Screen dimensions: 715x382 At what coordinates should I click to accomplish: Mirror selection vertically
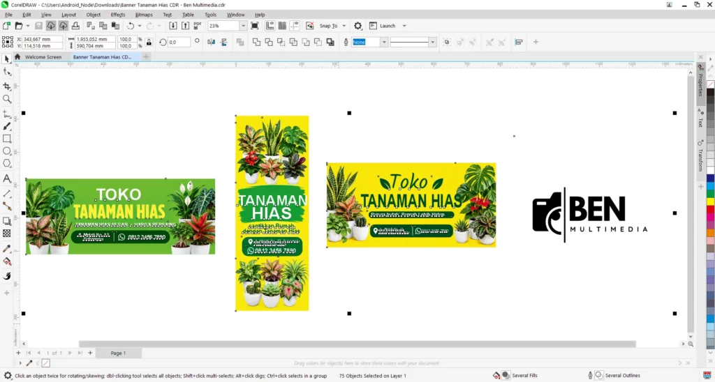[x=224, y=43]
